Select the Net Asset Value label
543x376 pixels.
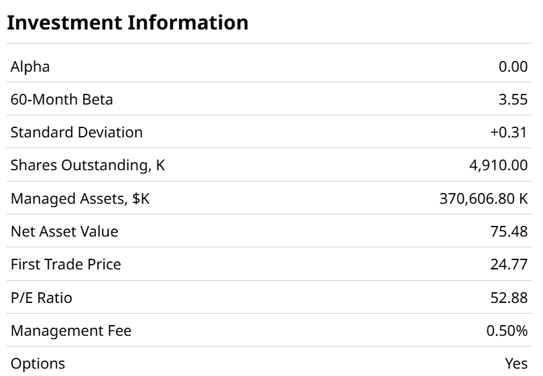click(x=64, y=232)
